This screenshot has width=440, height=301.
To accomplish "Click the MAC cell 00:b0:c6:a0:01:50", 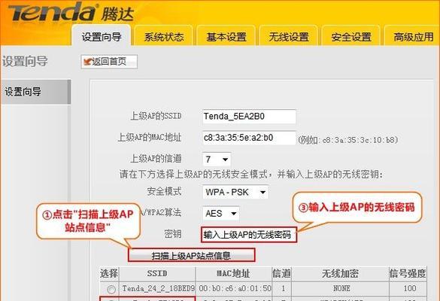I will pyautogui.click(x=235, y=288).
